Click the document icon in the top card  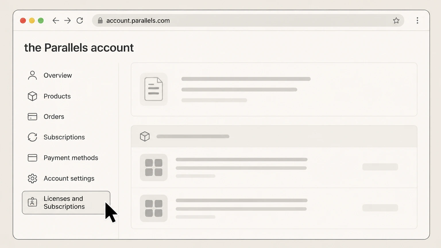coord(154,89)
